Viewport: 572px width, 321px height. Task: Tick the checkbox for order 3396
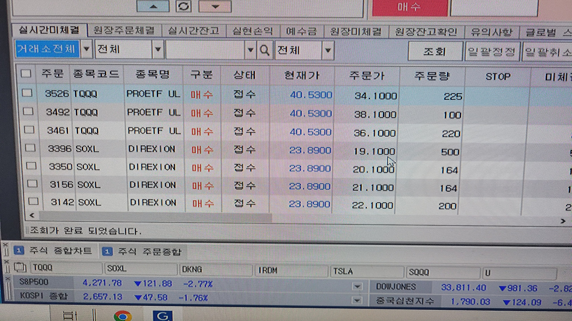point(30,148)
